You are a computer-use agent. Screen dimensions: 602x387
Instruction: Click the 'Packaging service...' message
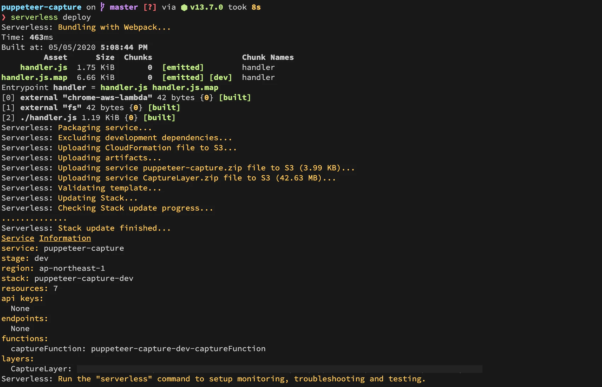(x=105, y=128)
